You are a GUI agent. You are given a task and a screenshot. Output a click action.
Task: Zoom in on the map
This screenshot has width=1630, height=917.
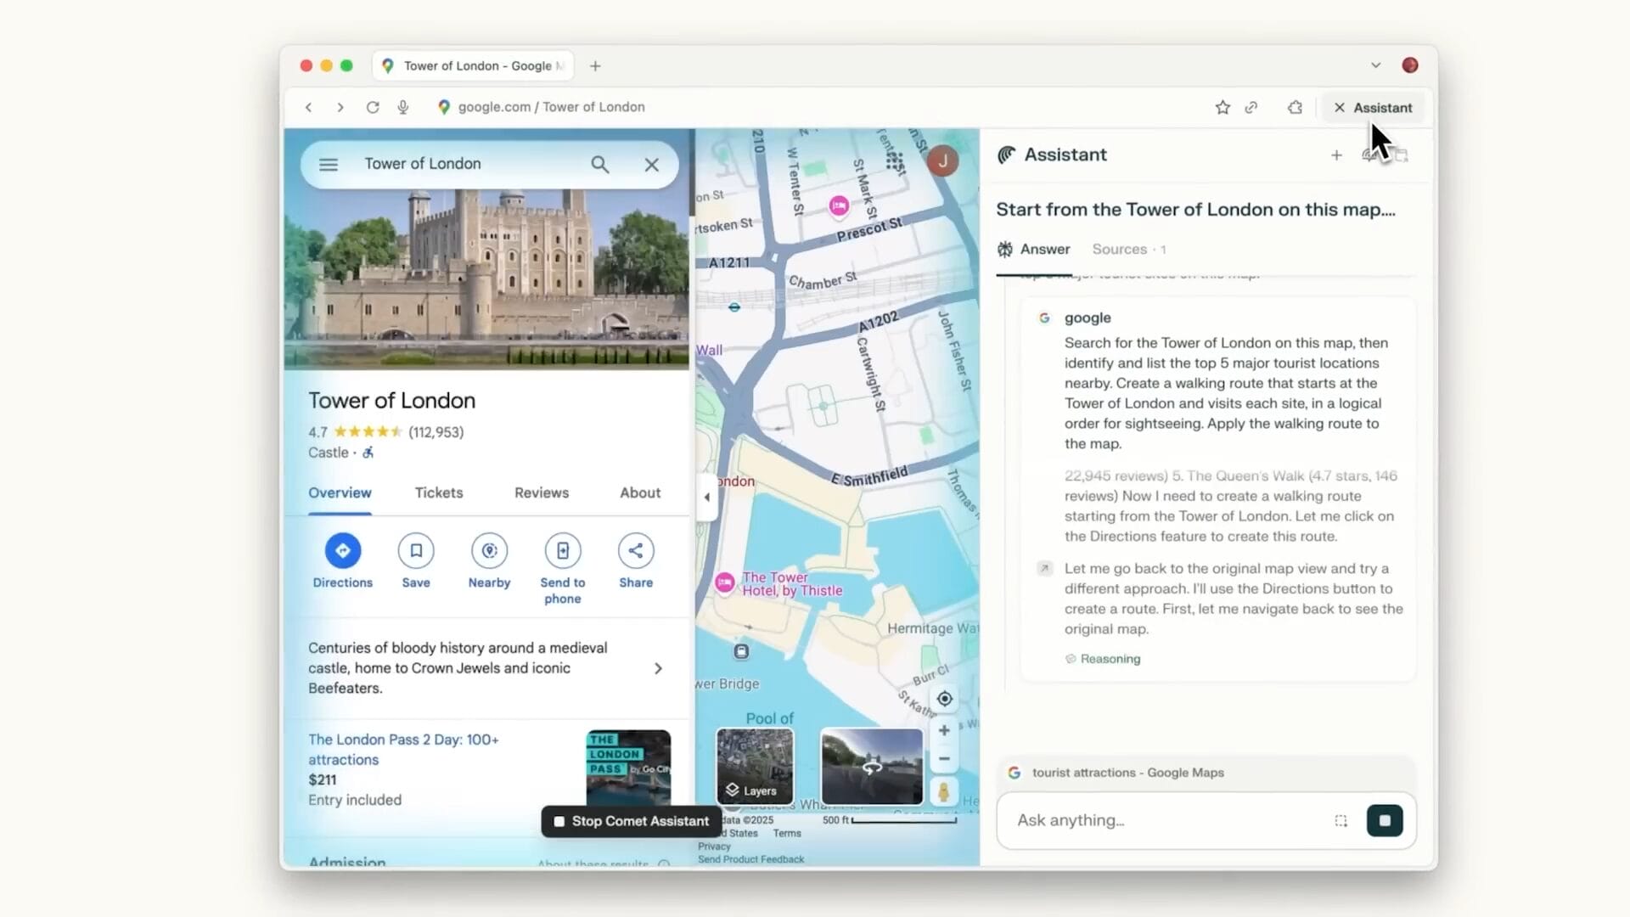click(943, 730)
